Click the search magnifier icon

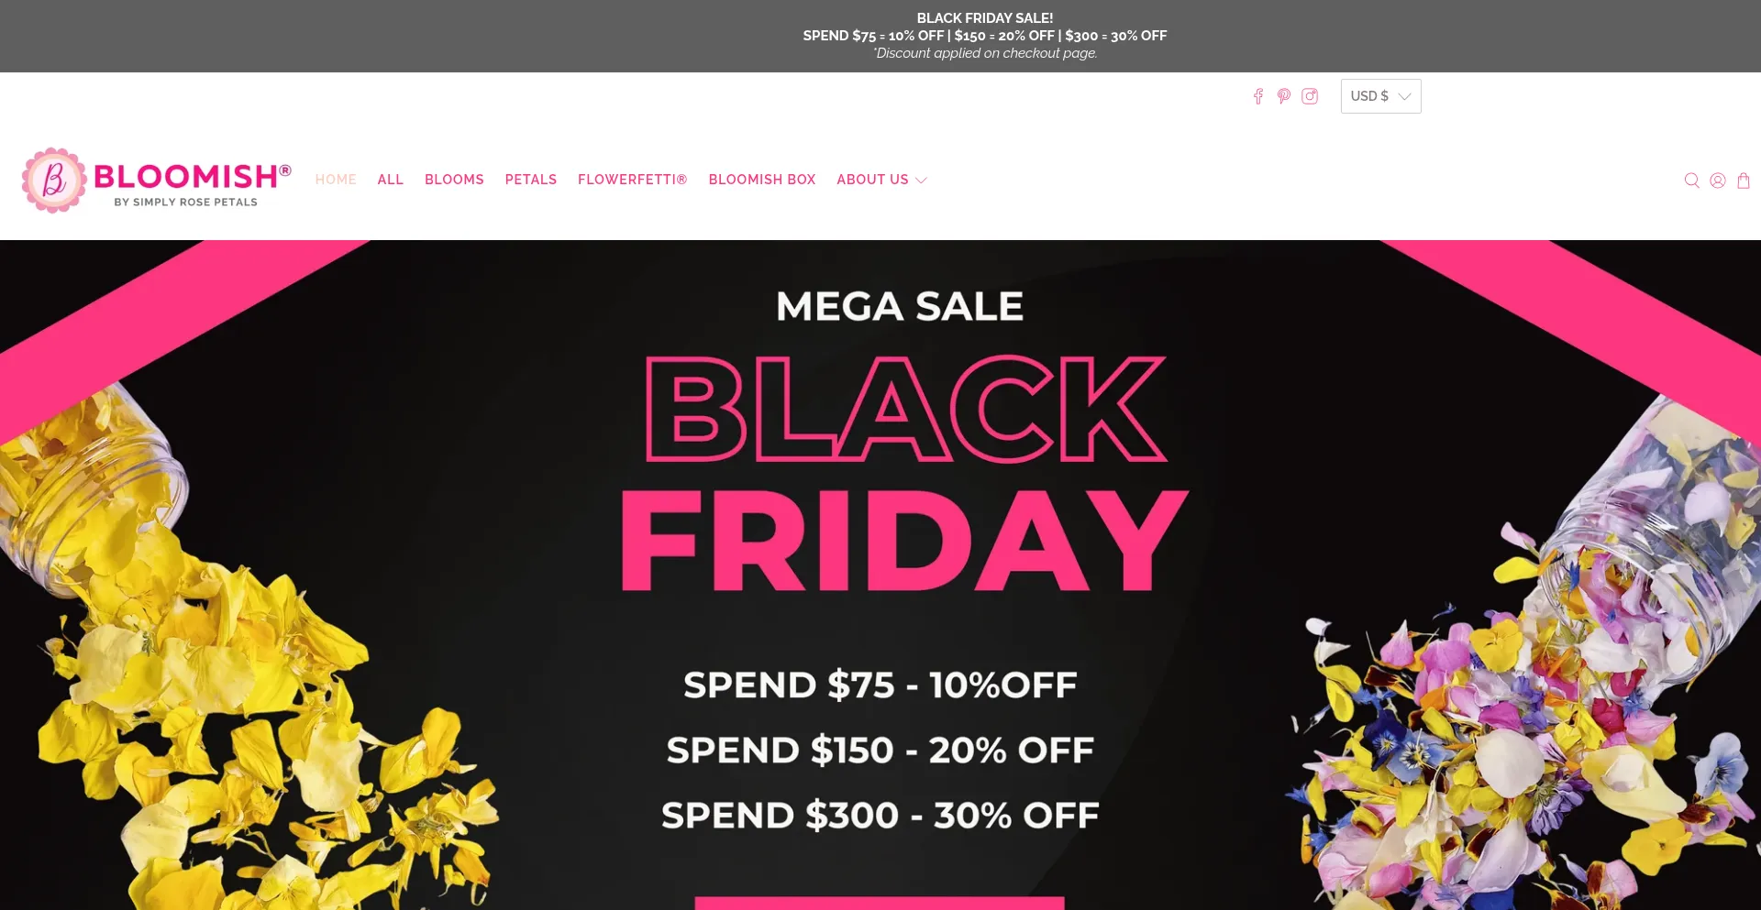pyautogui.click(x=1692, y=181)
